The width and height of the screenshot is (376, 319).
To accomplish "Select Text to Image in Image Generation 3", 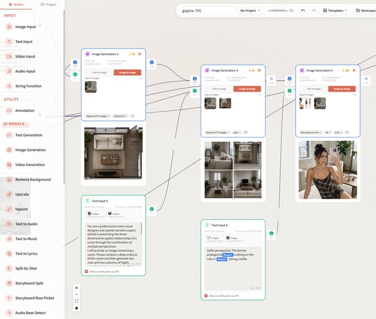I will [x=99, y=73].
